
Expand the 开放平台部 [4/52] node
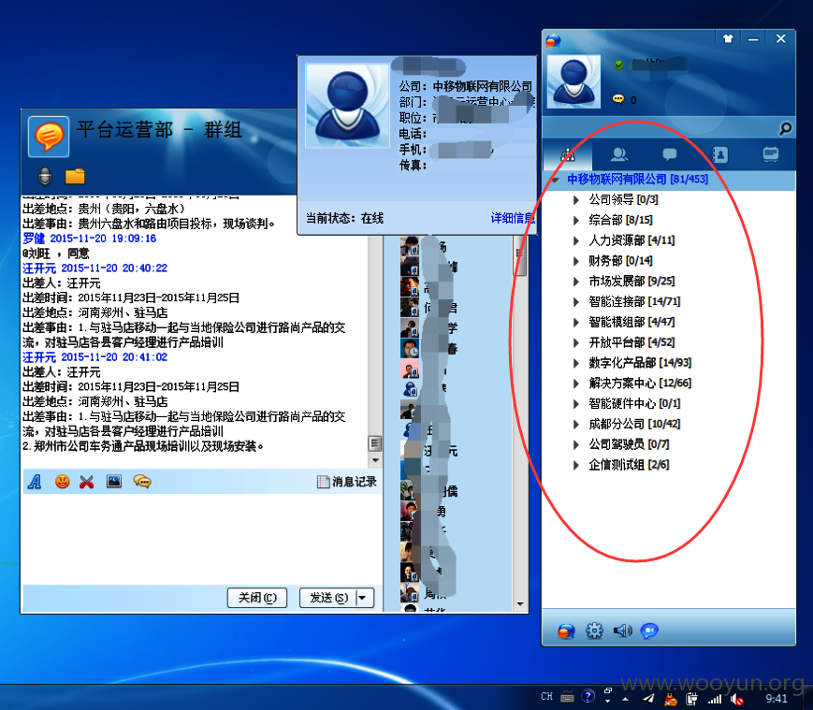575,342
